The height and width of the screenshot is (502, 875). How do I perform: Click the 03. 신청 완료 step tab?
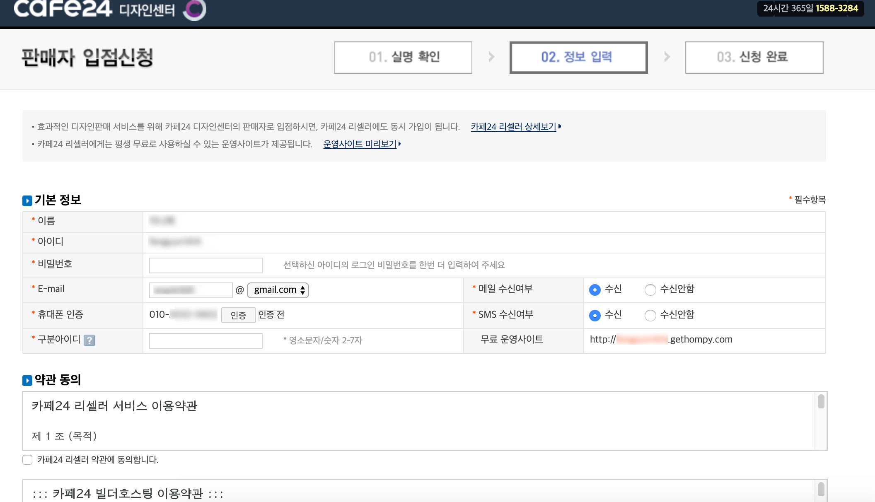(x=754, y=58)
